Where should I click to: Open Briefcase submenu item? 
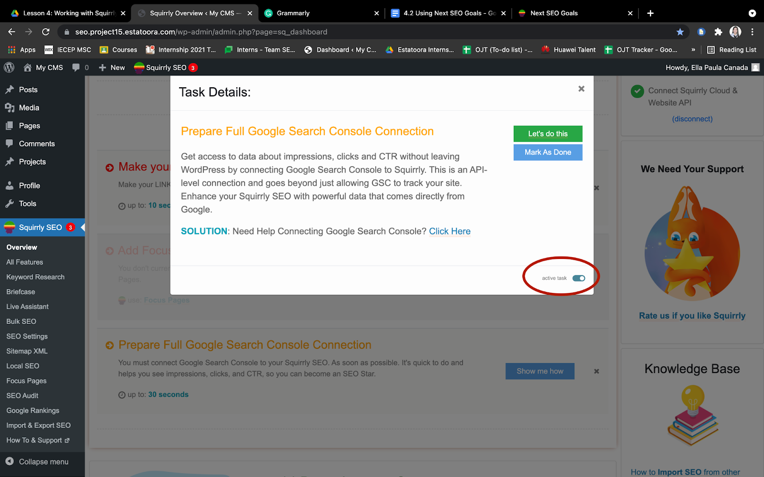pyautogui.click(x=21, y=292)
